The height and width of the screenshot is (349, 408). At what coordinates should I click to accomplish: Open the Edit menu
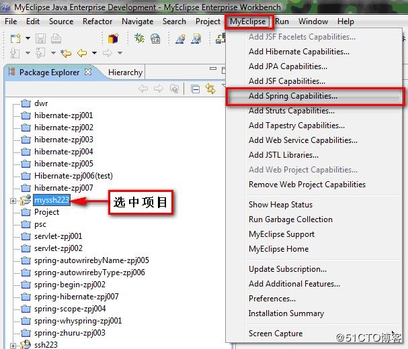pos(33,21)
